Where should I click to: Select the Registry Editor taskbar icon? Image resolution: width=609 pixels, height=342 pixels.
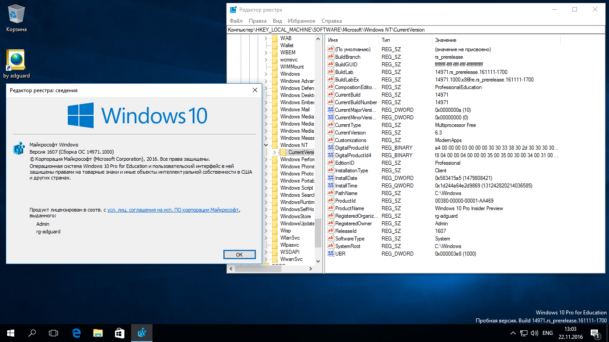coord(142,333)
